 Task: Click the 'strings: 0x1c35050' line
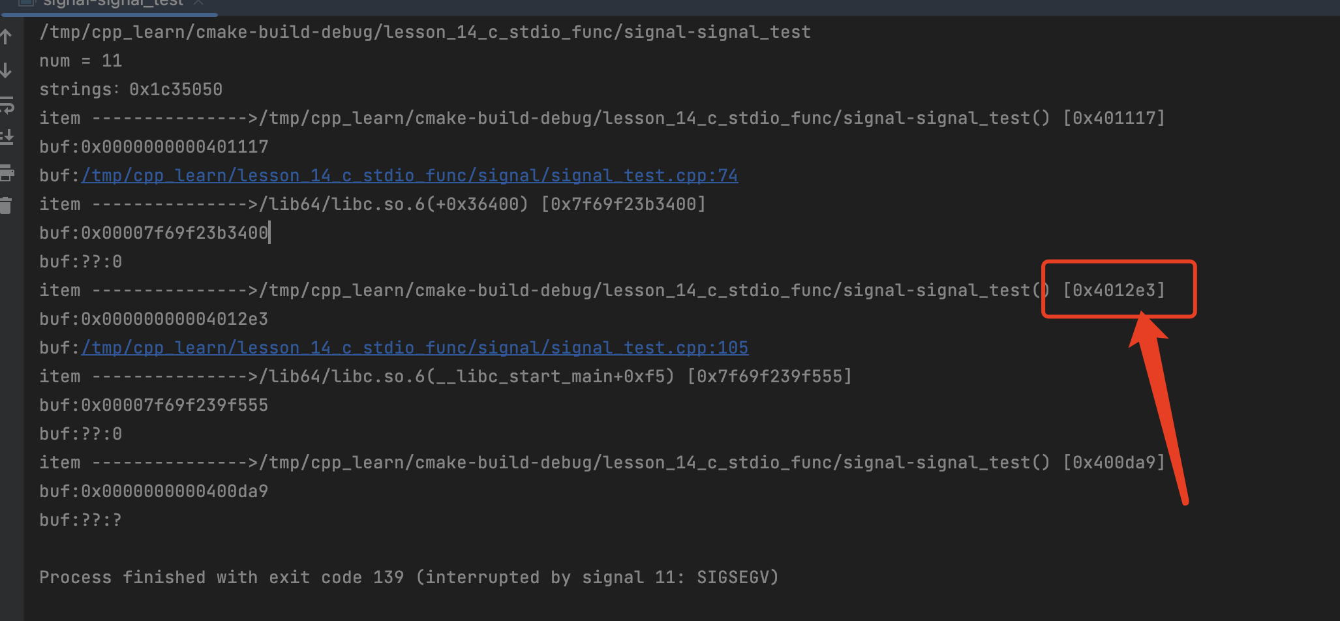click(x=131, y=89)
